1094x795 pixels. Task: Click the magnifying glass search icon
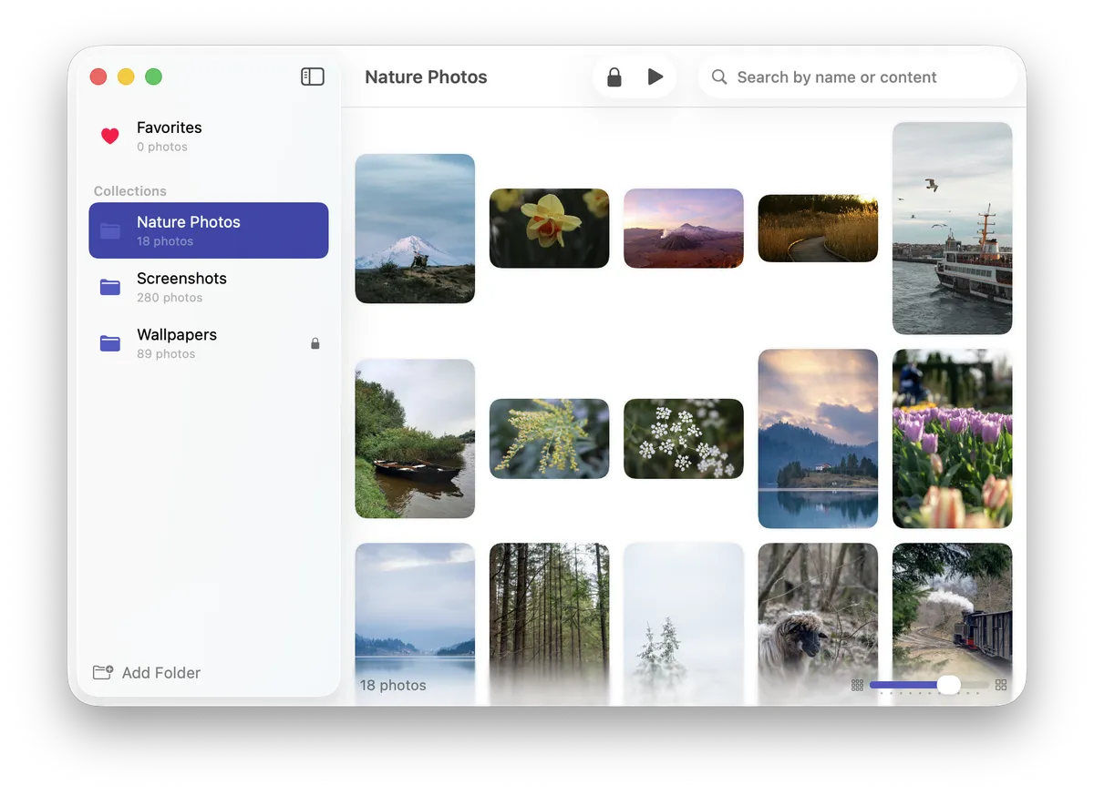[719, 77]
